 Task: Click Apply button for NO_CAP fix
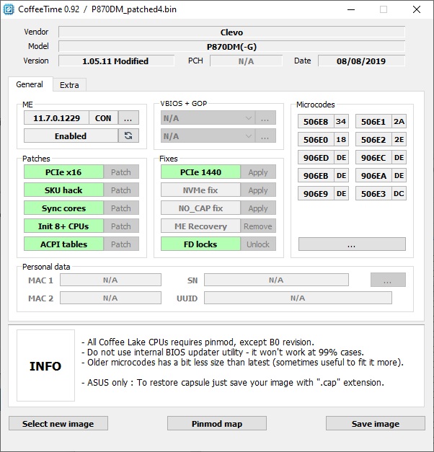pos(258,208)
